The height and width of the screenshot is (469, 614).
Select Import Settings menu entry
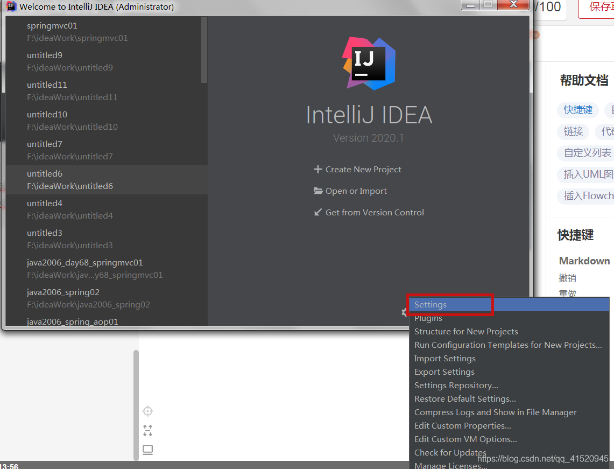(509, 359)
